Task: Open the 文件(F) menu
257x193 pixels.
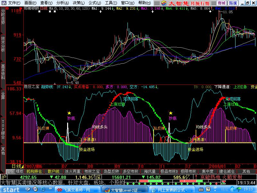Action: (14, 3)
